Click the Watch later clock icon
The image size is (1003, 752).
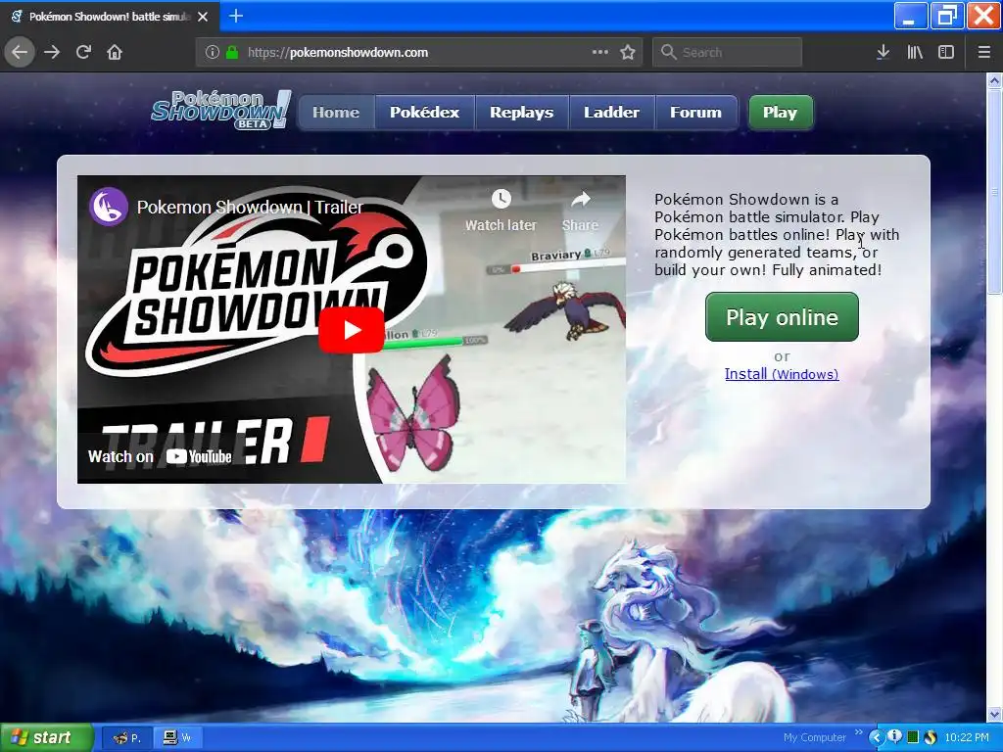click(x=501, y=199)
